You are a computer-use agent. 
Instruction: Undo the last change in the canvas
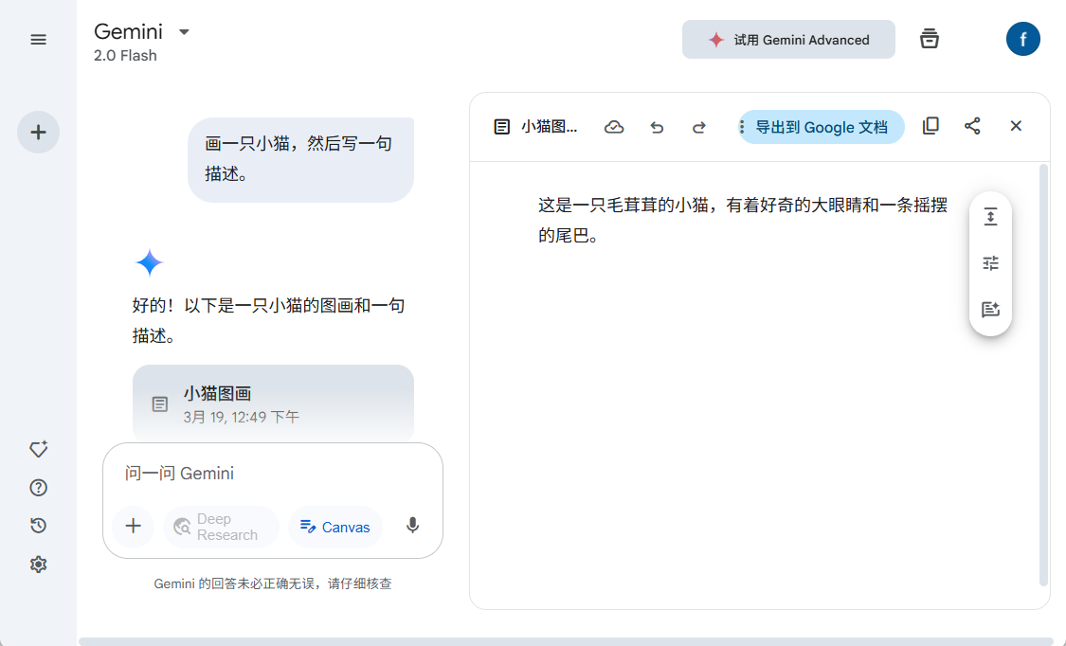[x=657, y=126]
